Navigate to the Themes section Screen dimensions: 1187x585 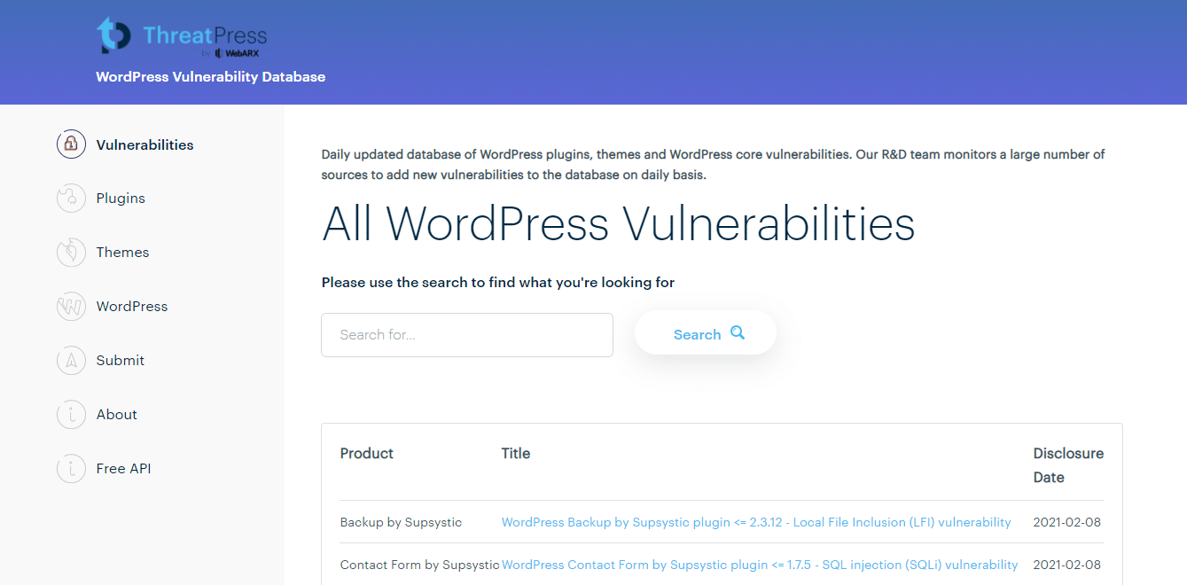click(x=122, y=252)
